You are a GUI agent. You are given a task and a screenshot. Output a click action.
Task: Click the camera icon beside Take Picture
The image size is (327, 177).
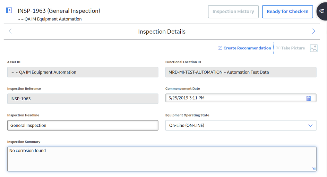coord(278,48)
